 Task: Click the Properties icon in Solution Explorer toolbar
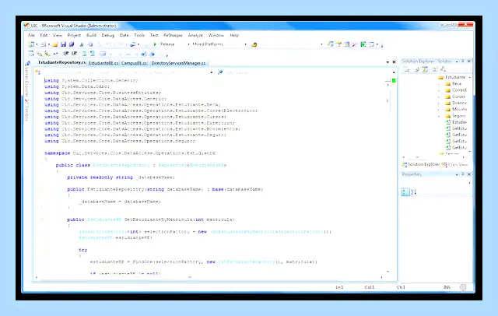406,69
